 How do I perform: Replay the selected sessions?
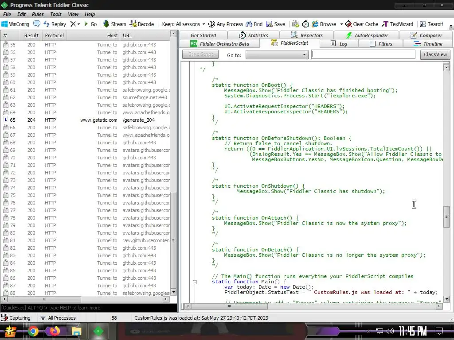(x=55, y=24)
